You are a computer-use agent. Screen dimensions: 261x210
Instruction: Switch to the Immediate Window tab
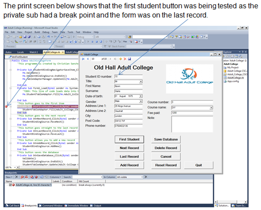pyautogui.click(x=76, y=206)
